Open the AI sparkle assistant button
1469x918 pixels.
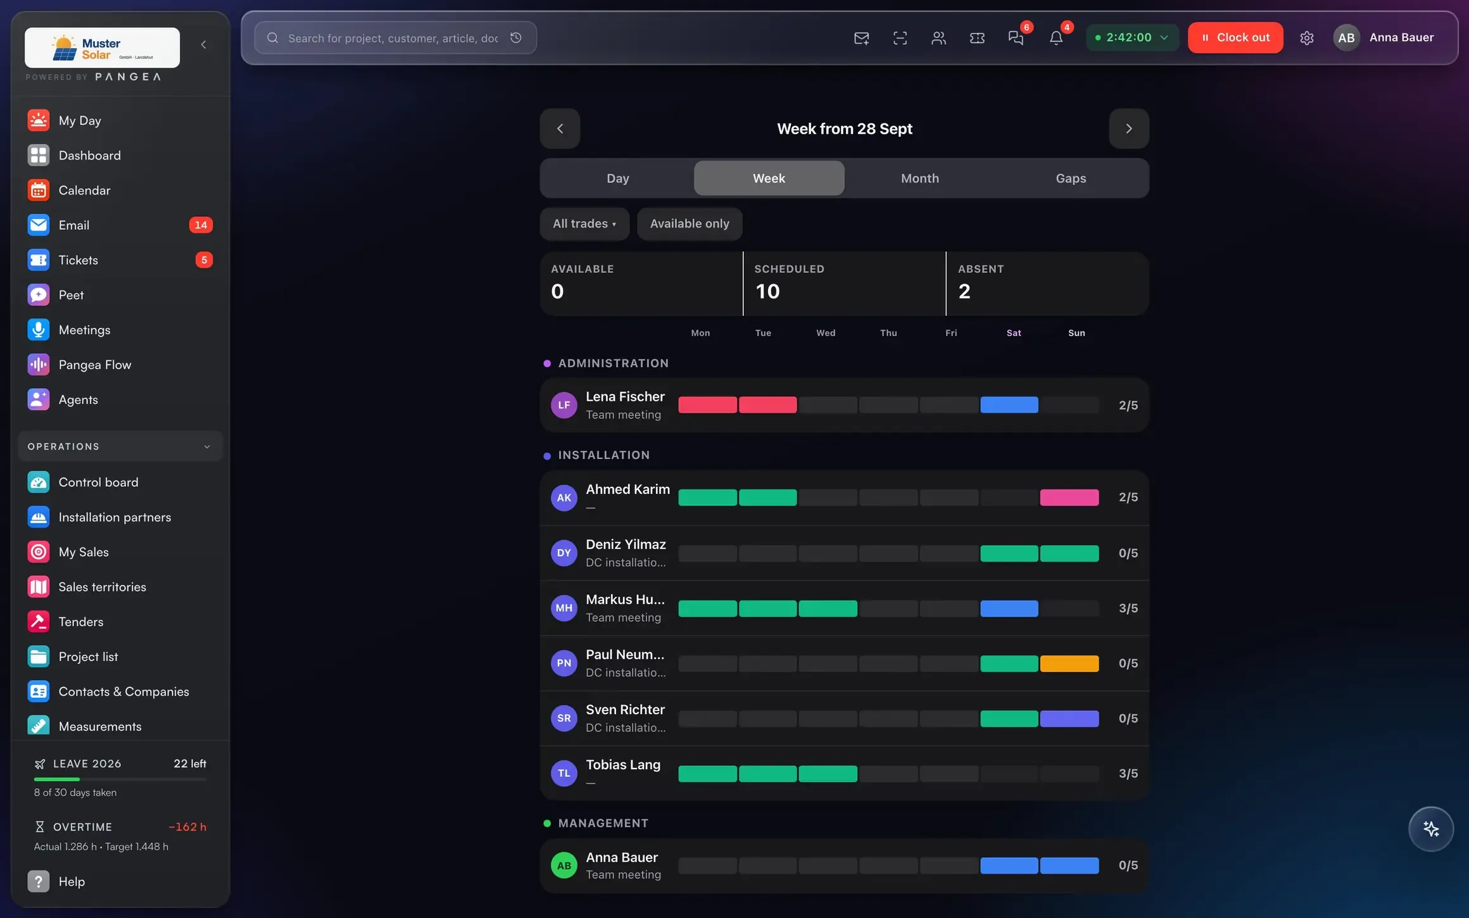click(x=1431, y=829)
